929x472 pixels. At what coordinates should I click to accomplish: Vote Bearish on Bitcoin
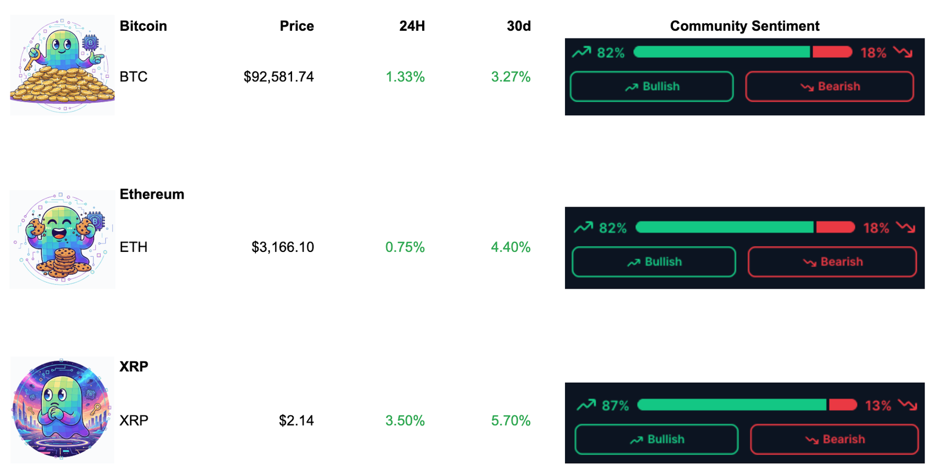point(829,87)
